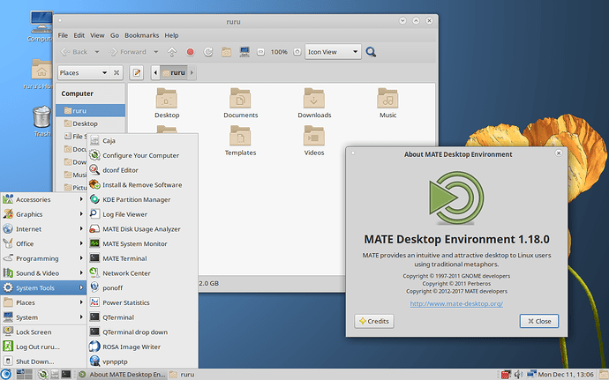The height and width of the screenshot is (380, 609).
Task: Click Close in About MATE dialog
Action: tap(539, 321)
